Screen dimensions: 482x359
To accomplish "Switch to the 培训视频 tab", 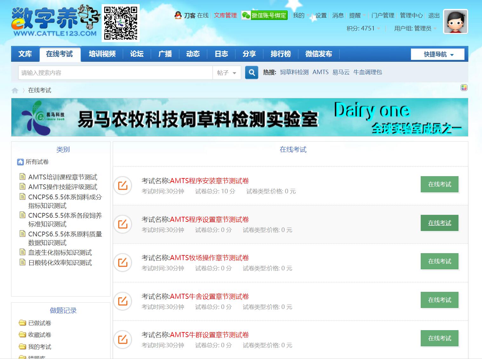I will pyautogui.click(x=102, y=54).
